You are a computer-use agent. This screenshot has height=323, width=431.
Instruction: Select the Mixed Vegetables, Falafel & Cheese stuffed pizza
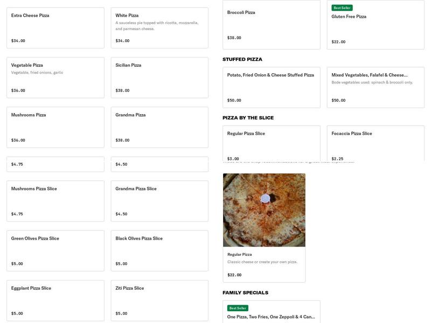(374, 85)
